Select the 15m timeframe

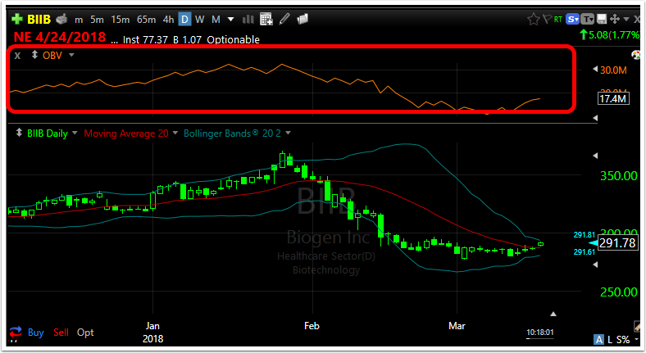coord(120,20)
